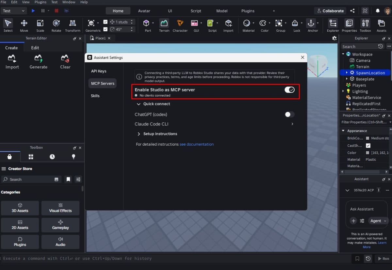This screenshot has width=392, height=270.
Task: Click the share icon next to Collaborate
Action: 352,11
